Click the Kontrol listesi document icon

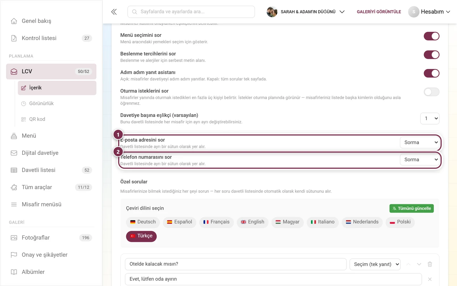click(14, 38)
